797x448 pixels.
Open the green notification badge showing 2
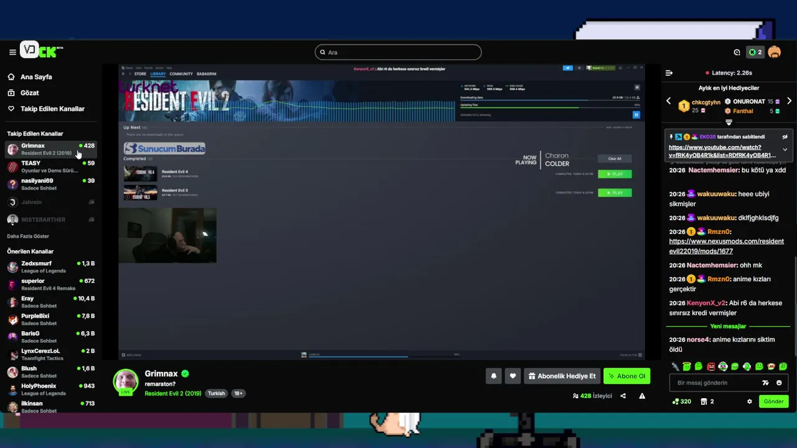coord(755,52)
